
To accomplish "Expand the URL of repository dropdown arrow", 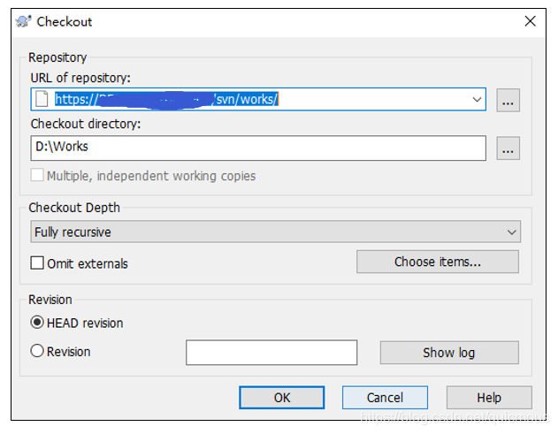I will point(477,99).
